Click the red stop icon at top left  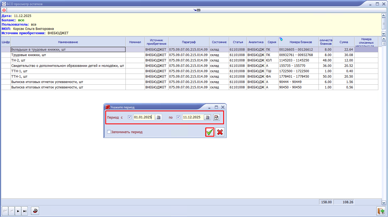[x=4, y=10]
